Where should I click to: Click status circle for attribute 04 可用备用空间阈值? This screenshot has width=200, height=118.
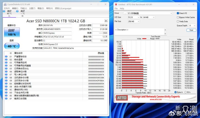pyautogui.click(x=6, y=66)
